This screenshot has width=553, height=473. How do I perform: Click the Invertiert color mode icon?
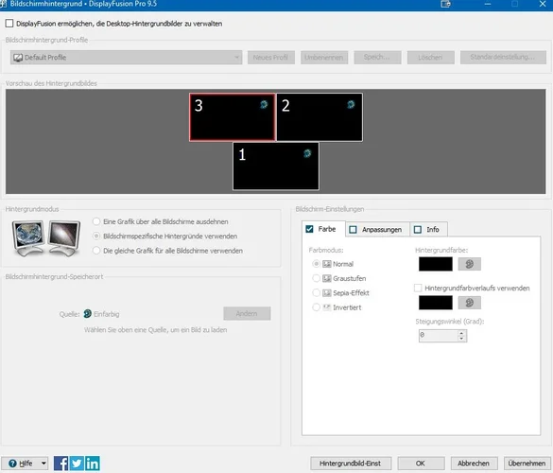(x=327, y=307)
